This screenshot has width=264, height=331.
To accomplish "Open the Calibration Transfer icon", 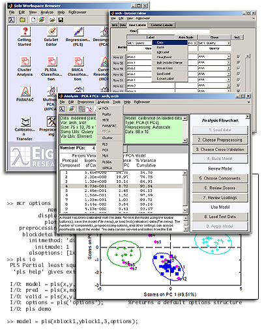I will [25, 121].
